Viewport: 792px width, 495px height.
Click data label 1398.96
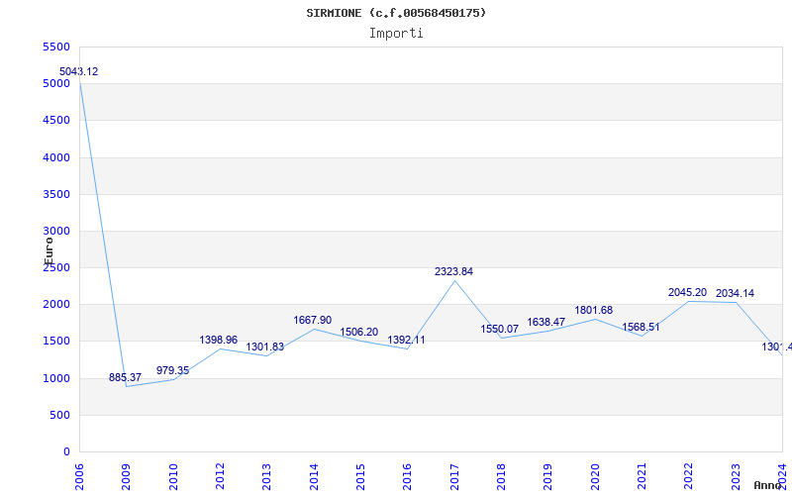[x=218, y=340]
